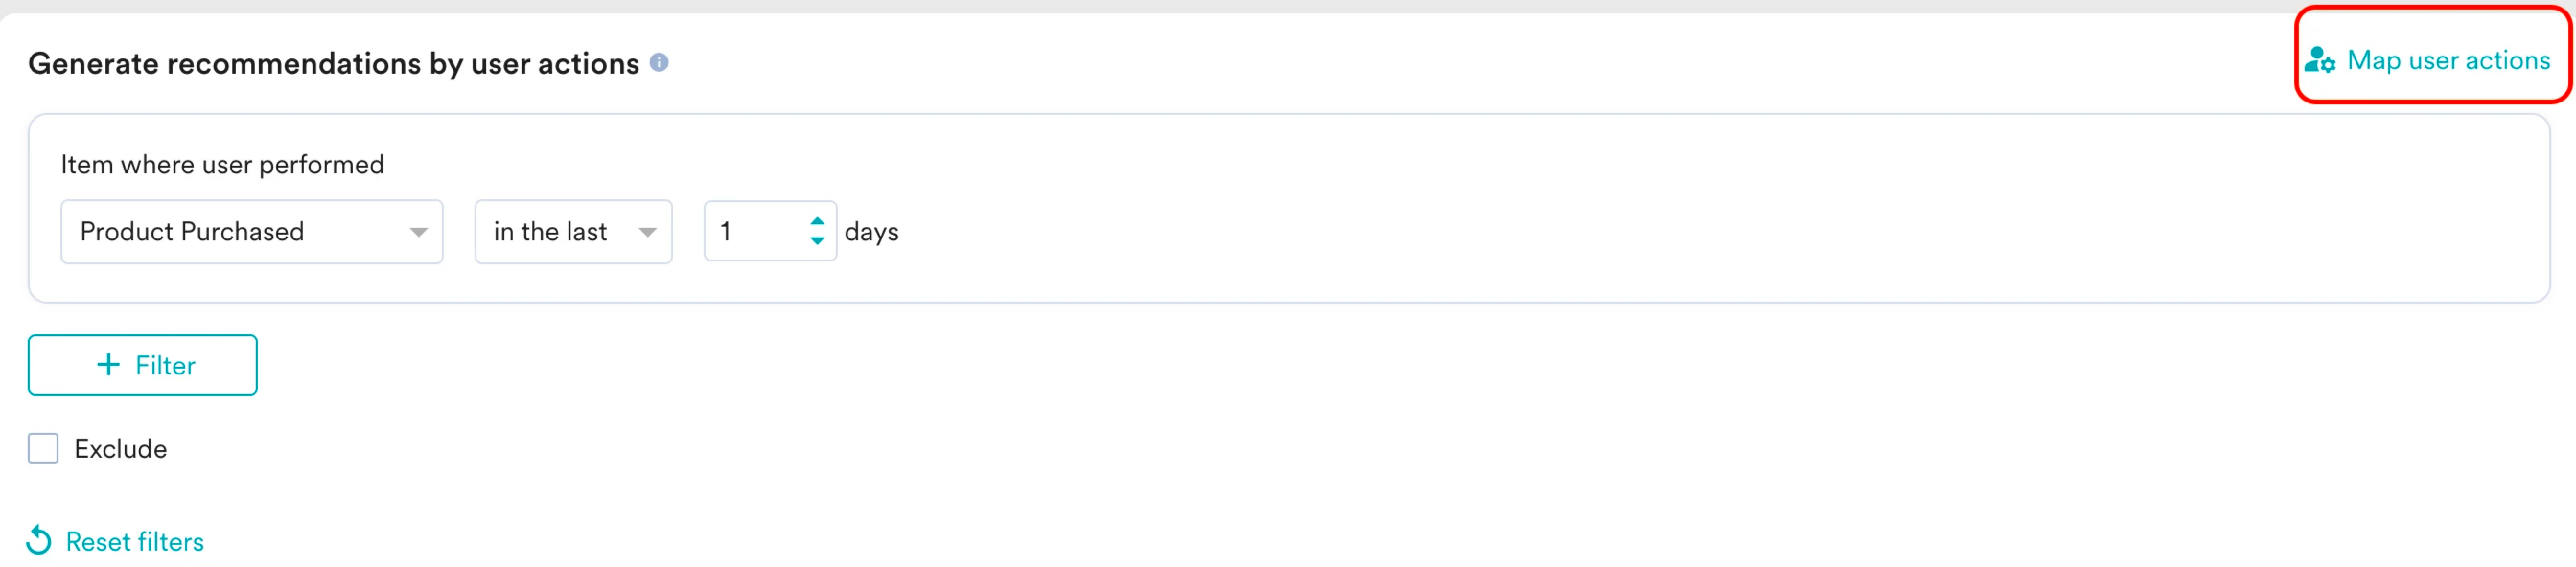Enable the Exclude checkbox
2576x567 pixels.
point(43,448)
